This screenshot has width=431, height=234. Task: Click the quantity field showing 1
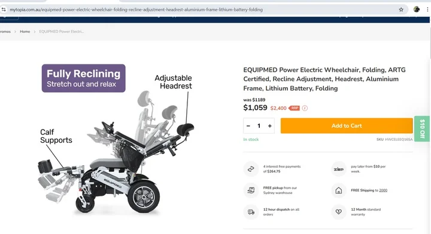point(259,126)
